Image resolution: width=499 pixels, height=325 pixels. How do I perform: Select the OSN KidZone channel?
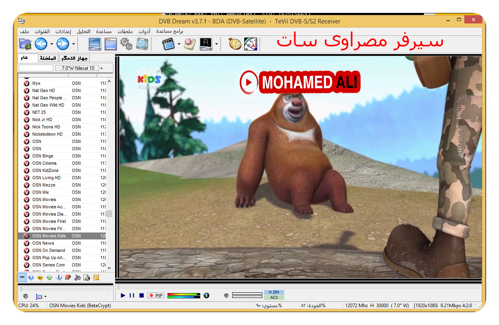click(62, 170)
